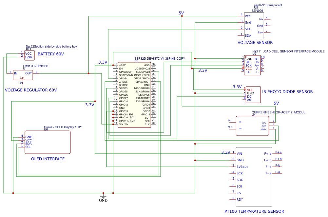Image resolution: width=328 pixels, height=217 pixels.
Task: Click the VOLTAGE SENSOR label
Action: point(255,43)
